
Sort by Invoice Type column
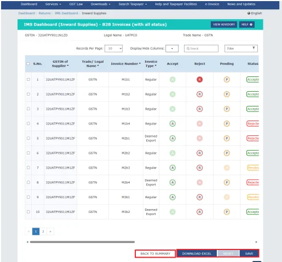151,64
